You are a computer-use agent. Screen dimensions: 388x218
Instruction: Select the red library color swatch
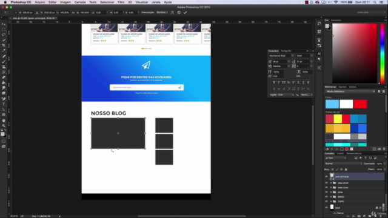click(x=361, y=104)
